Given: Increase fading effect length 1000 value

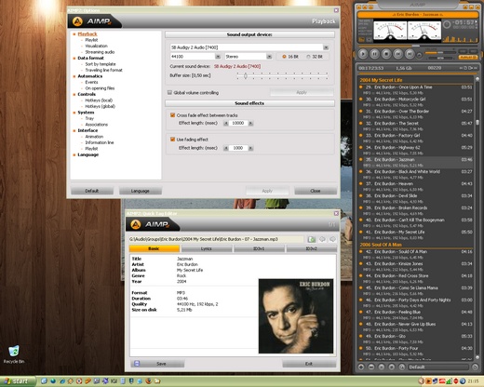Looking at the screenshot, I should 250,148.
